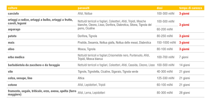211x103 pixels.
Task: Click the 'patata' row label
Action: click(12, 36)
